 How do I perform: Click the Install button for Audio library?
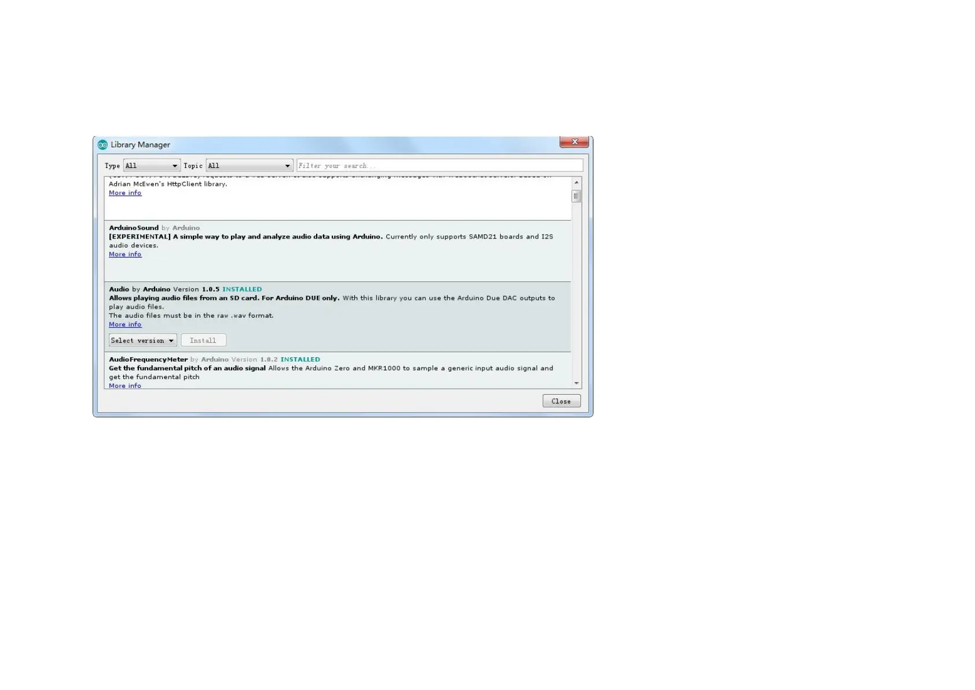point(203,340)
